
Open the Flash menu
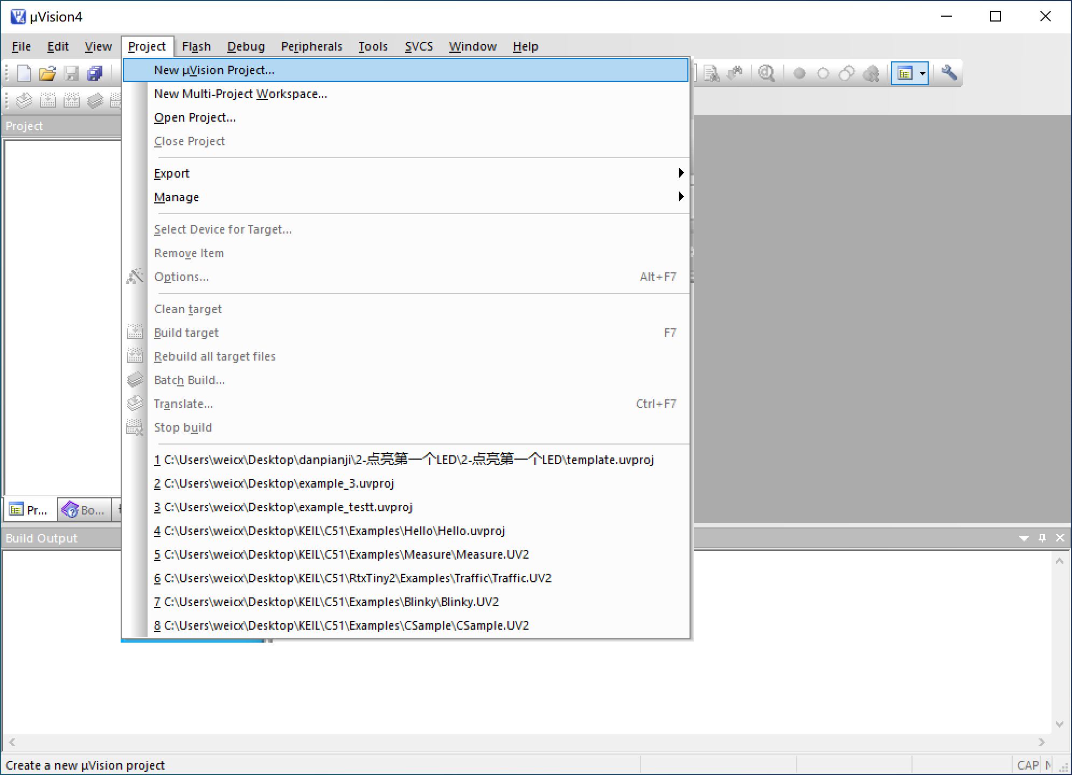click(x=197, y=47)
